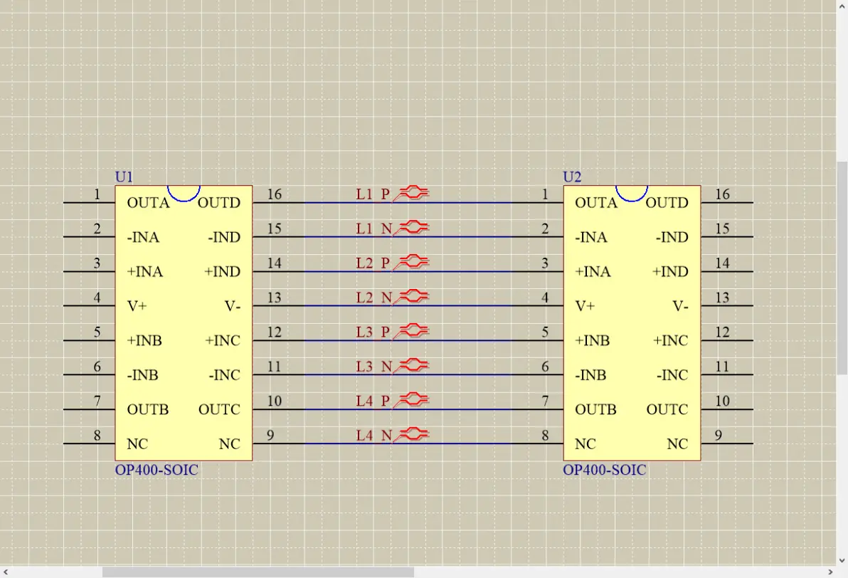Viewport: 848px width, 578px height.
Task: Click pin number 13 right of U2
Action: tap(723, 298)
